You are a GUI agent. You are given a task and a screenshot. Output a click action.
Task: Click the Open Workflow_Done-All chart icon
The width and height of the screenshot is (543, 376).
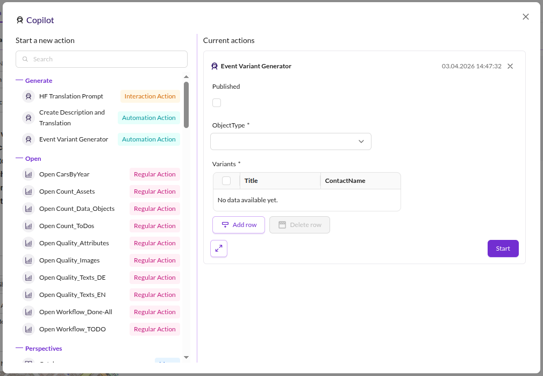(28, 312)
